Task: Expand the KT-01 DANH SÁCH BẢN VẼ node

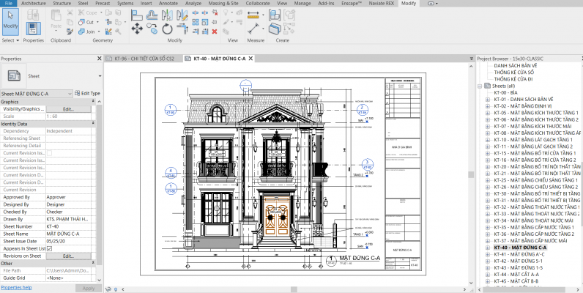Action: click(487, 99)
